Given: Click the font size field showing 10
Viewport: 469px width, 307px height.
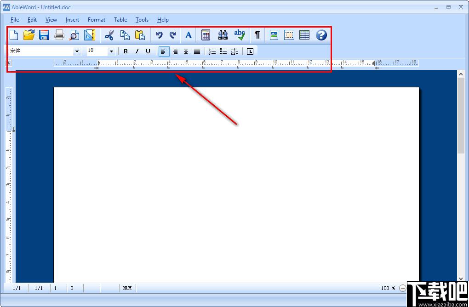Looking at the screenshot, I should tap(97, 51).
